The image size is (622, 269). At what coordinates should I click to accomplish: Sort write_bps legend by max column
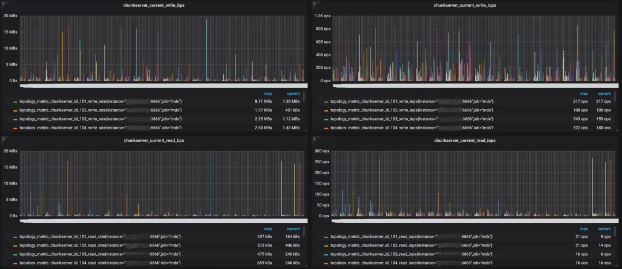click(268, 94)
